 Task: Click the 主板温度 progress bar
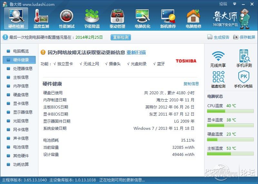pyautogui.click(x=230, y=154)
